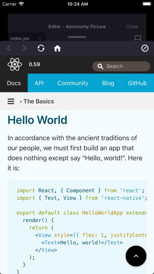Reload the documentation page
The image size is (154, 274).
pos(41,48)
